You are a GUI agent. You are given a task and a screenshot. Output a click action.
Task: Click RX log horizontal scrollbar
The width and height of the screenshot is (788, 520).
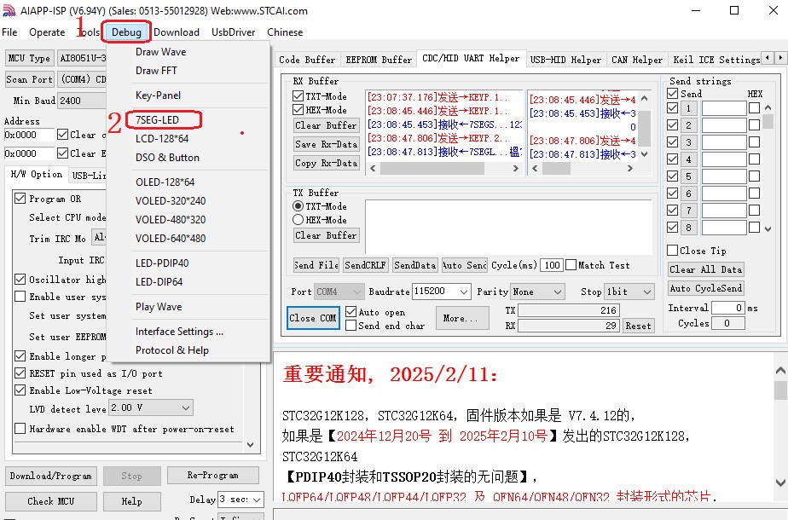pyautogui.click(x=444, y=169)
